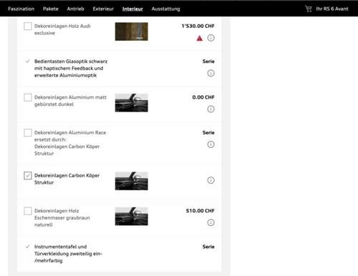The width and height of the screenshot is (358, 276).
Task: Click the Dekoreinlagen Holz Audi exclusive label
Action: click(62, 29)
